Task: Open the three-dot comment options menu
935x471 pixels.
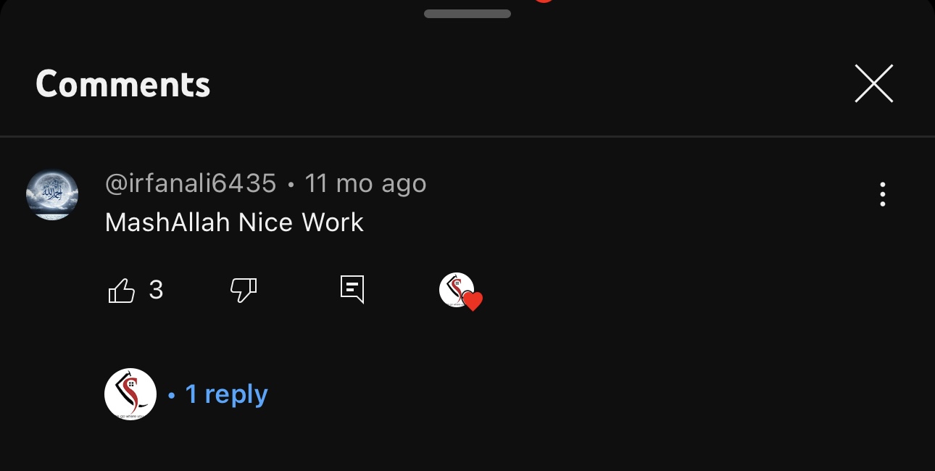Action: tap(882, 194)
